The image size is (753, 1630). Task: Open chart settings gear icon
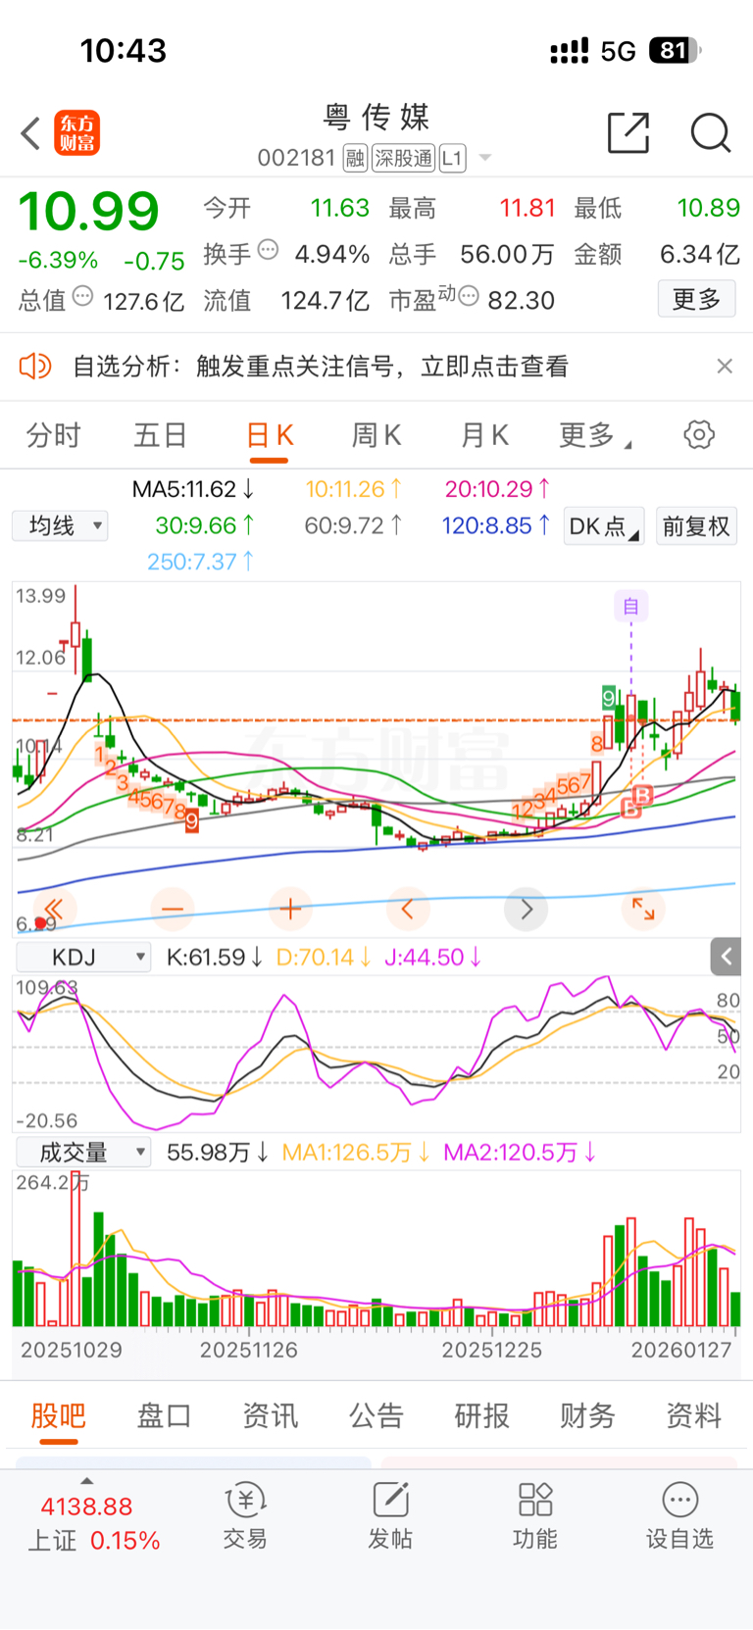699,434
